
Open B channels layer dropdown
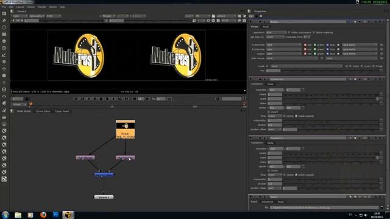point(283,49)
